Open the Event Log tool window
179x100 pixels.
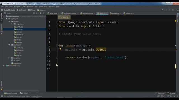160,93
